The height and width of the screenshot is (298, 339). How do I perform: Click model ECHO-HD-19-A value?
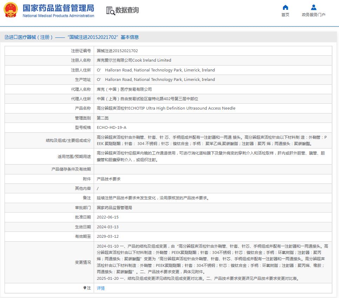click(111, 127)
